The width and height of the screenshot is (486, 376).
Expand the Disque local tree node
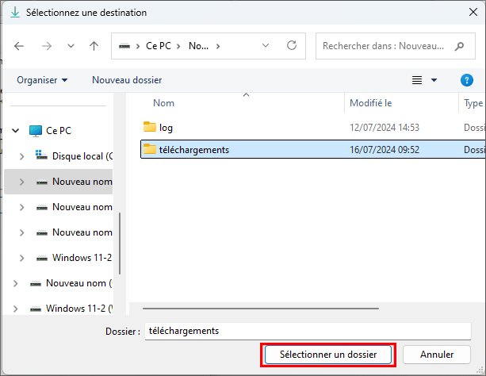22,156
